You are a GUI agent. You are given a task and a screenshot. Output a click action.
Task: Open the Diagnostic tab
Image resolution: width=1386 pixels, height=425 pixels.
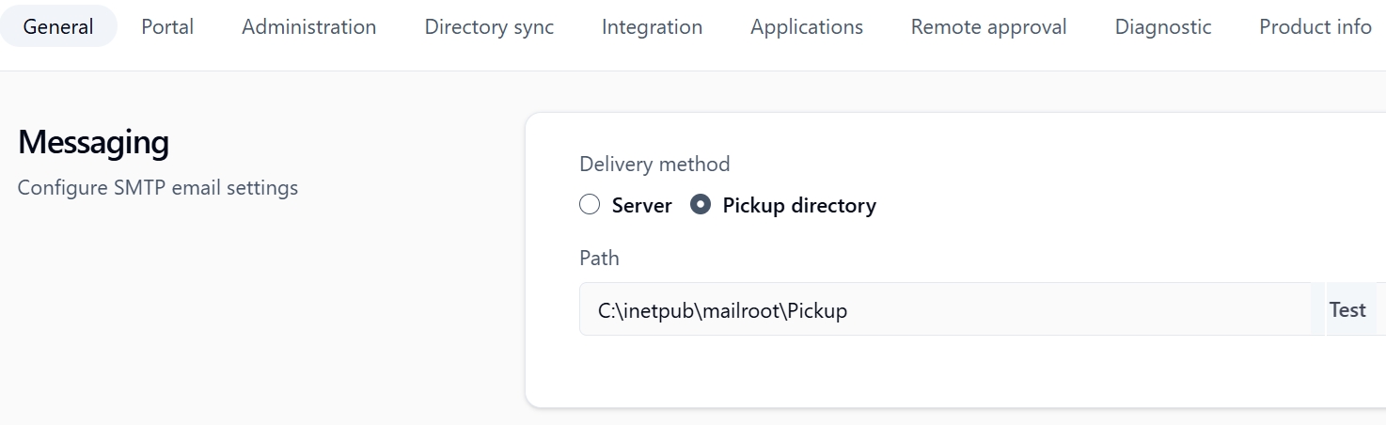tap(1162, 26)
